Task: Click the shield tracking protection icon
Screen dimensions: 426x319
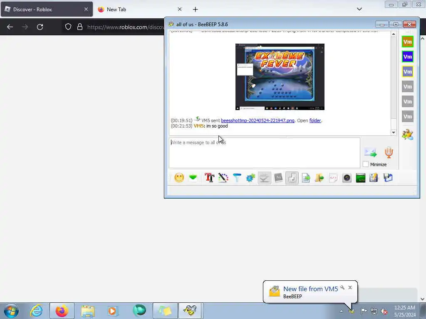Action: tap(68, 27)
